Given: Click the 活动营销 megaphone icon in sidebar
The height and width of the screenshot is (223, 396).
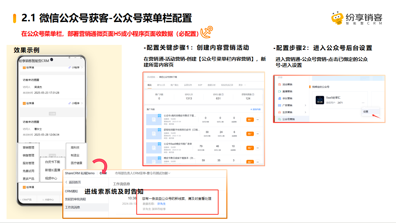Looking at the screenshot, I should tap(280, 84).
